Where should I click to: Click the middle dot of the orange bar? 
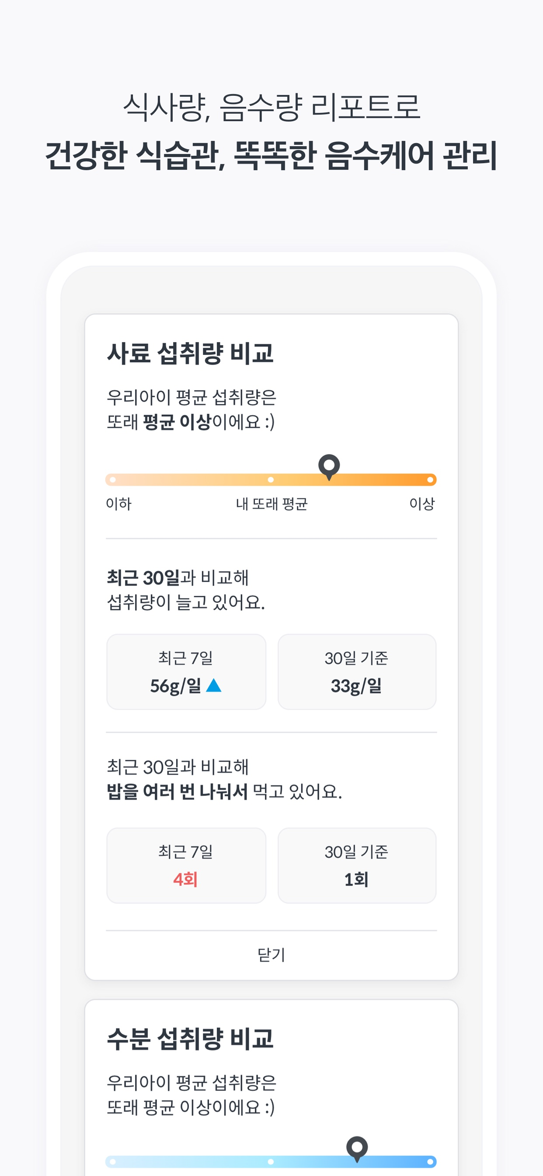click(x=271, y=480)
